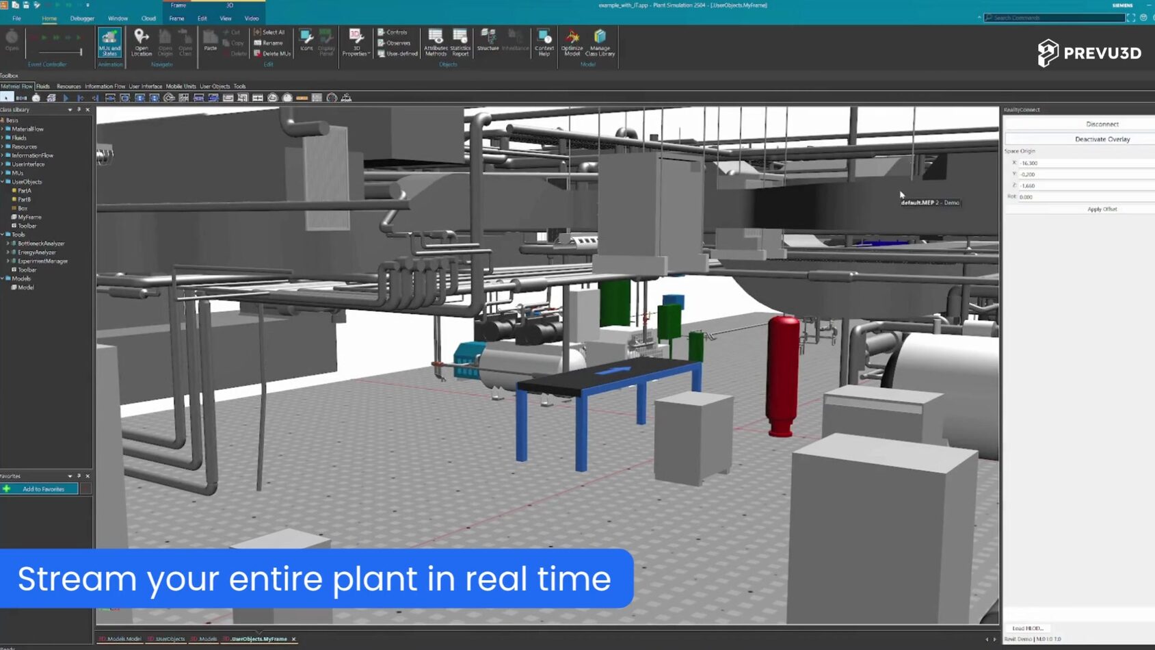
Task: Expand the MaterialFlow folder
Action: point(3,129)
